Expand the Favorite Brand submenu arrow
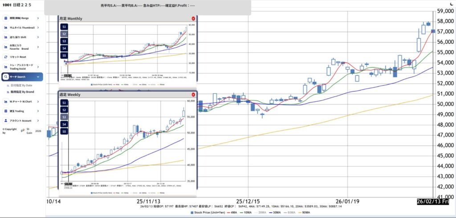 tap(38, 47)
